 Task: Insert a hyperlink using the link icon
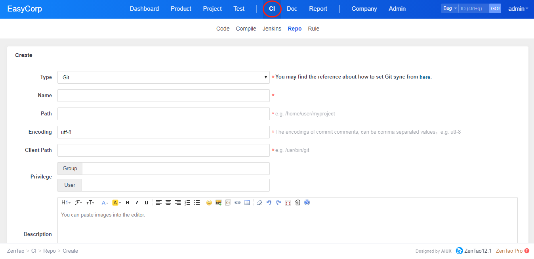(238, 203)
